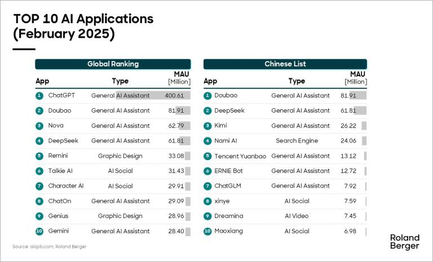The width and height of the screenshot is (433, 262).
Task: Switch to the Chinese List header tab
Action: (285, 64)
